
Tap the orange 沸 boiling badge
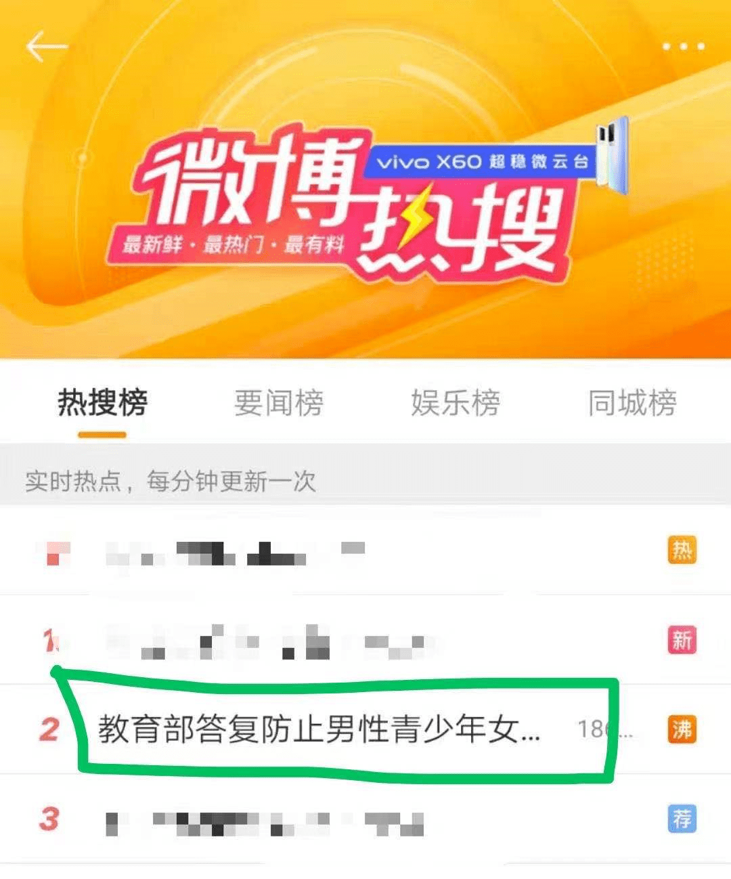pos(682,729)
